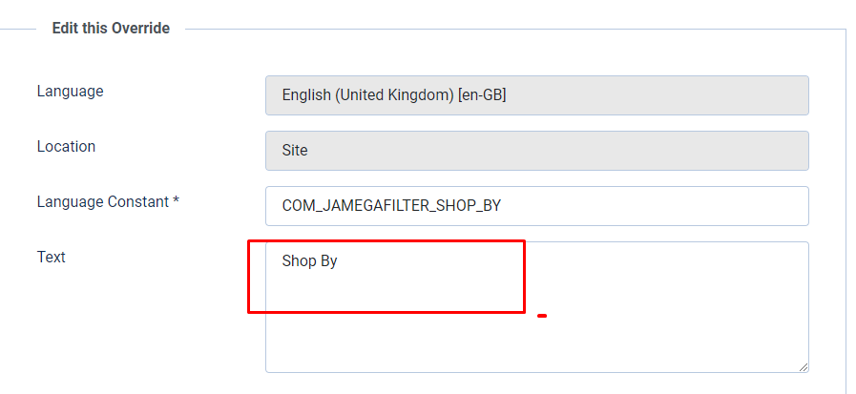Click the "Location" field label
856x394 pixels.
pyautogui.click(x=66, y=147)
